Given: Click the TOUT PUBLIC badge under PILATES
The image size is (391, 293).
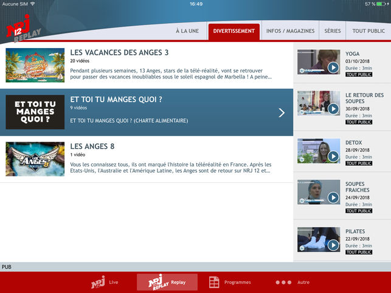Looking at the screenshot, I should (x=359, y=252).
